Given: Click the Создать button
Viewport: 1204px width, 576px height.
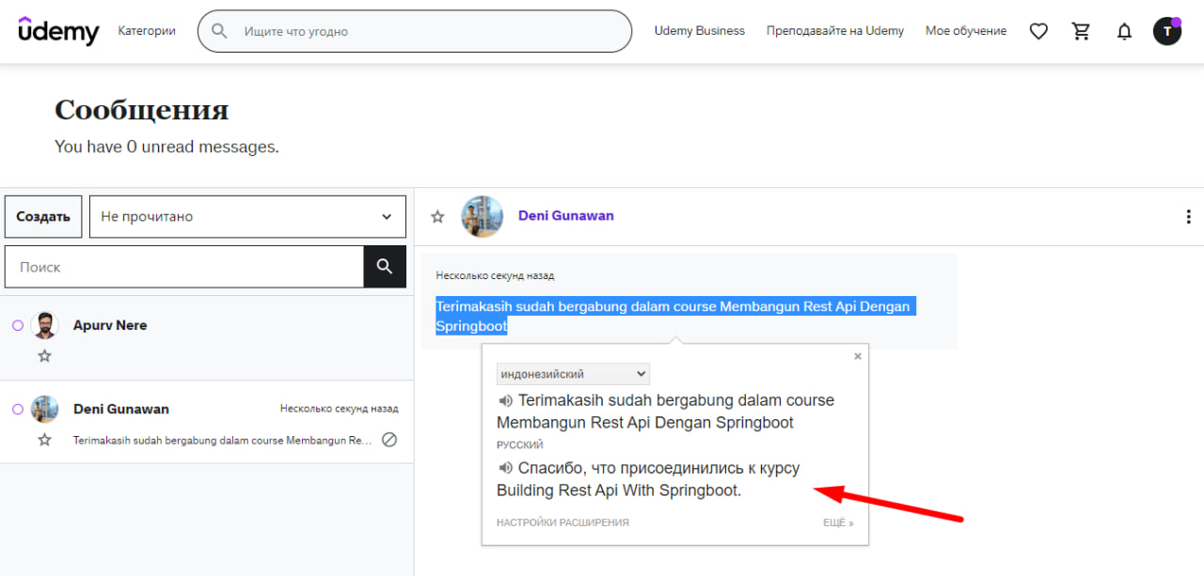Looking at the screenshot, I should coord(43,216).
